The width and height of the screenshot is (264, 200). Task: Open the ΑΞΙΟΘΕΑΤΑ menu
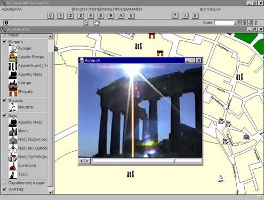pos(12,9)
